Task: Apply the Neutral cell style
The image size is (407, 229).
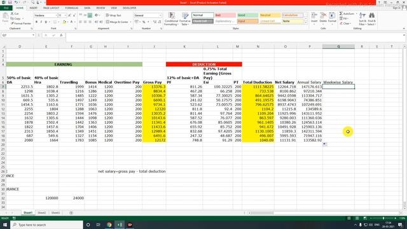Action: (x=270, y=15)
